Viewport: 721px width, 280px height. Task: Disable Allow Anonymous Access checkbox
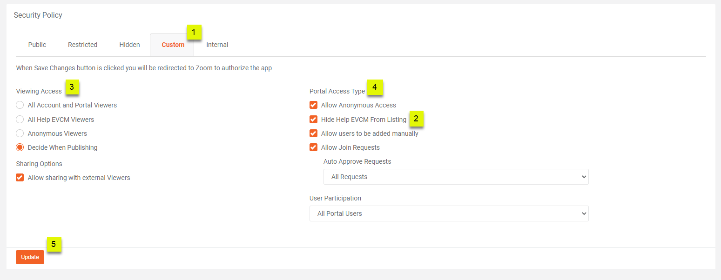314,105
